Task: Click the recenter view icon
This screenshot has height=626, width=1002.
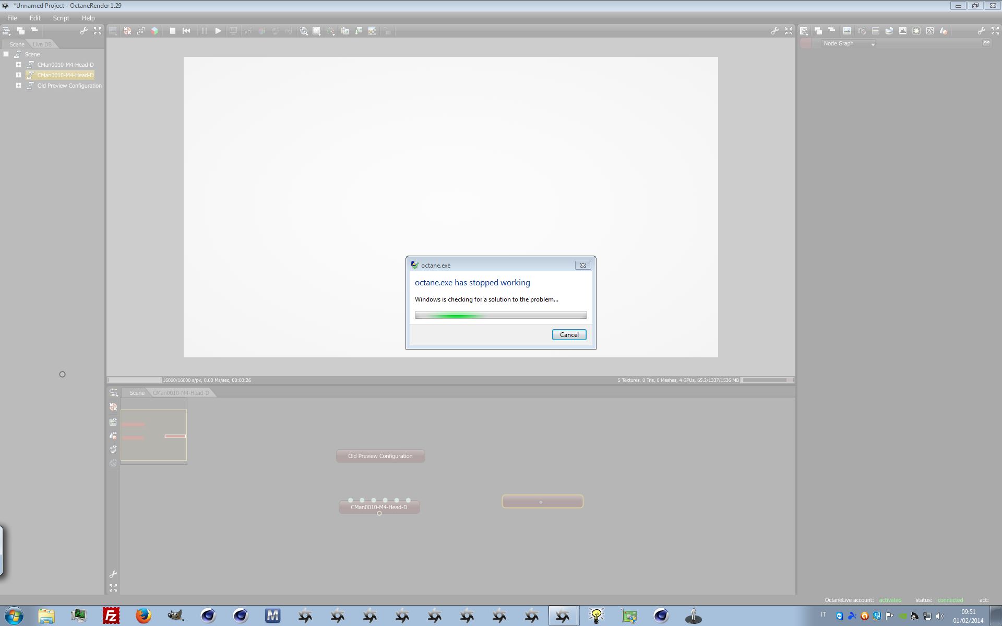Action: (127, 31)
